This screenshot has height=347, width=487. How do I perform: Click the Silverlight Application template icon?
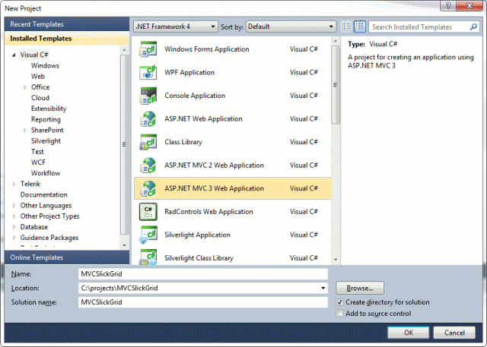pos(148,235)
